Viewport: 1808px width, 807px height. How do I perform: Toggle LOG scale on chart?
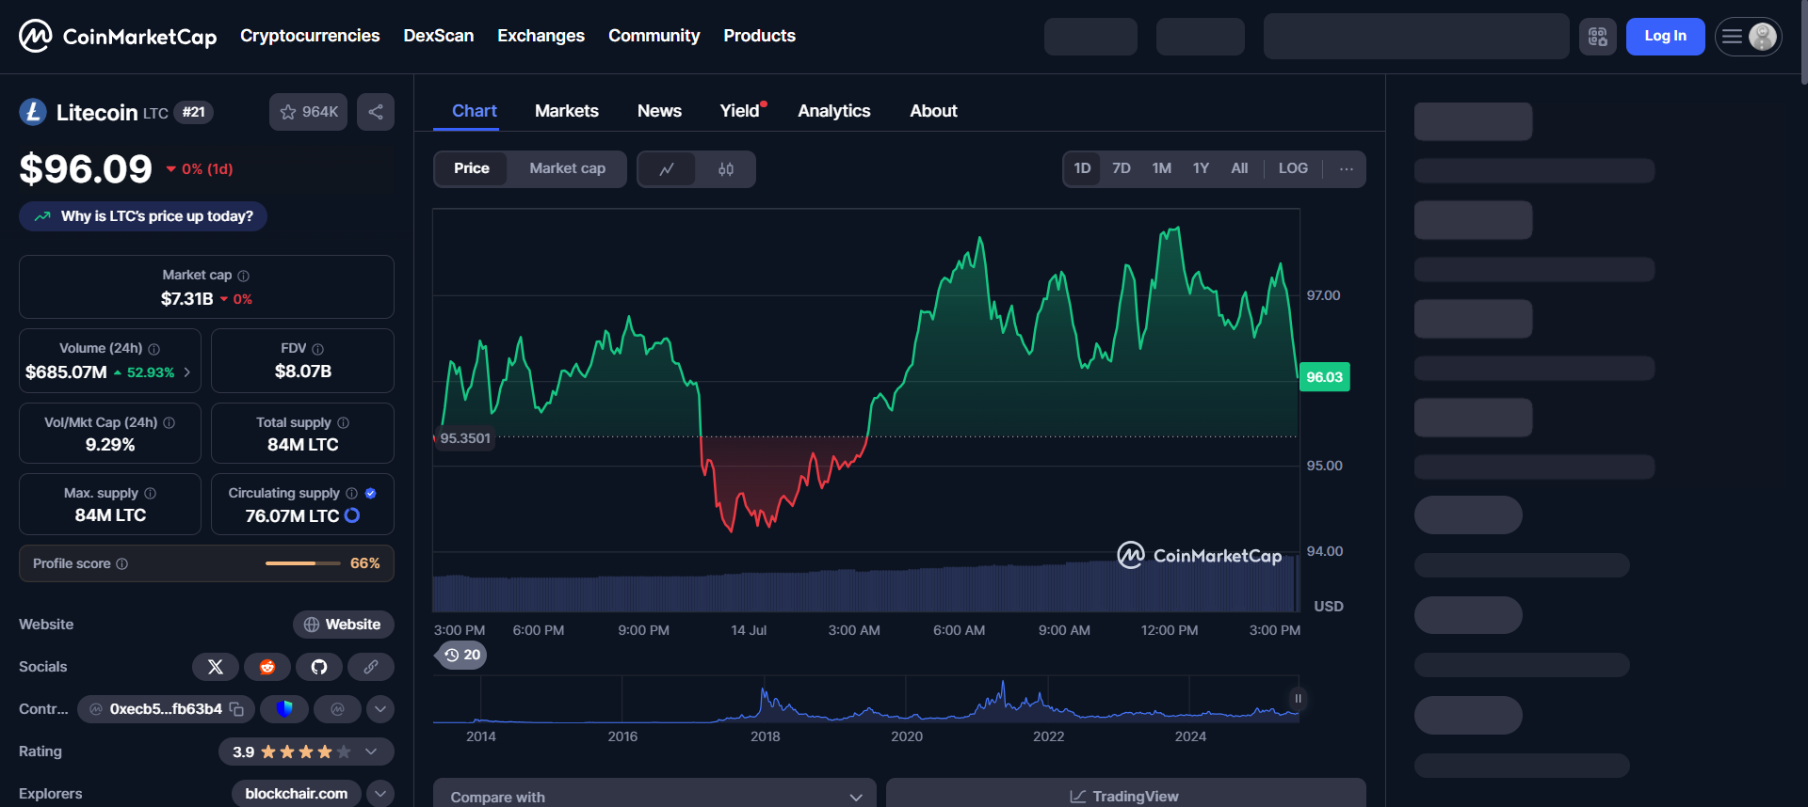pos(1293,168)
